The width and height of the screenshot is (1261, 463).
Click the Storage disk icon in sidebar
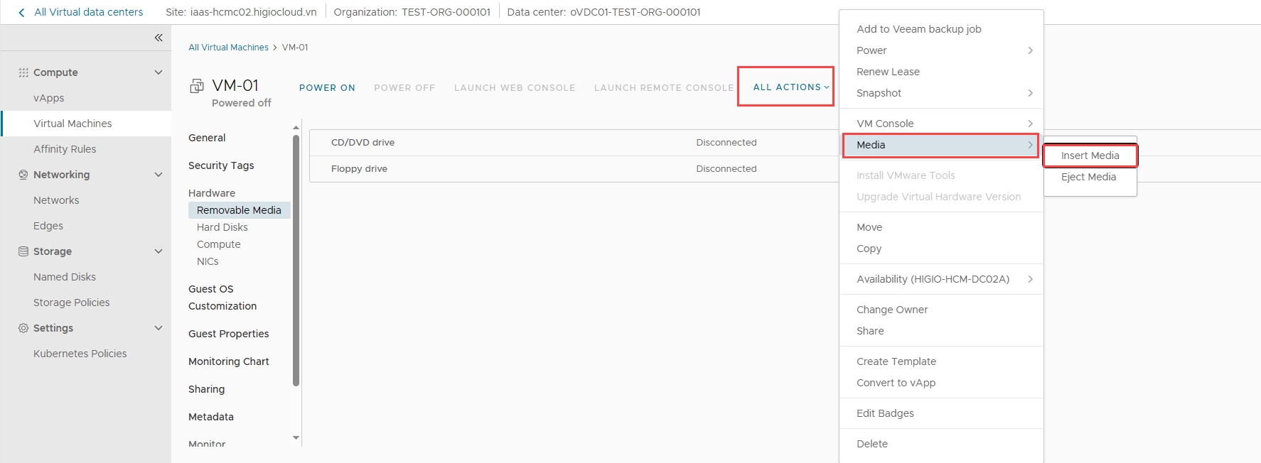pos(23,251)
